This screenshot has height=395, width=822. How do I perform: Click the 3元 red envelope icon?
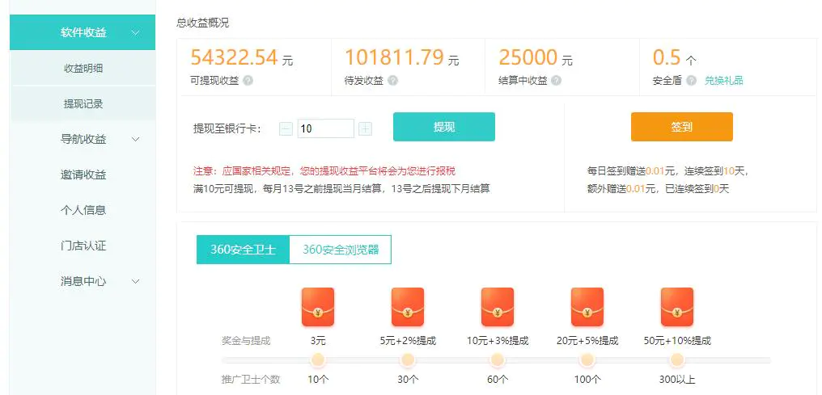click(318, 307)
